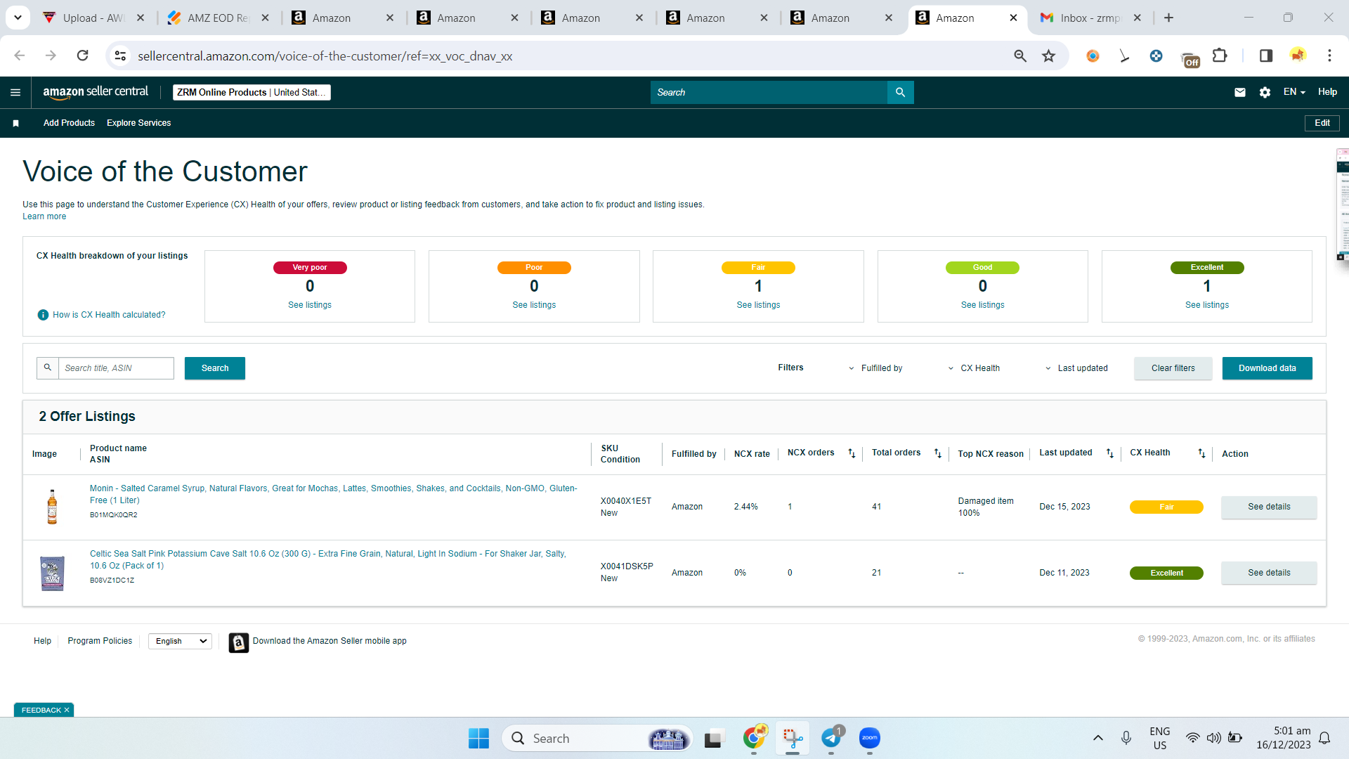Click the teal Search button
The height and width of the screenshot is (759, 1349).
(x=215, y=368)
